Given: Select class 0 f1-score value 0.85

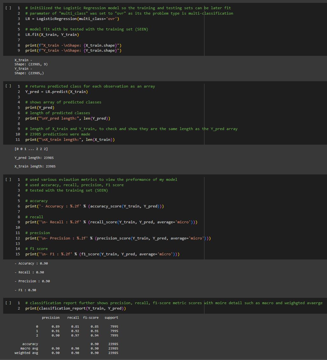Looking at the screenshot, I should pyautogui.click(x=95, y=326).
